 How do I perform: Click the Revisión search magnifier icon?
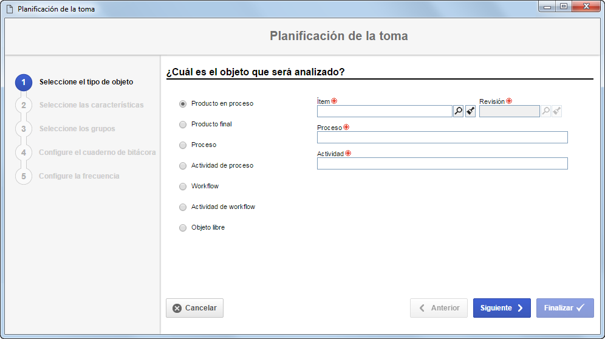(x=545, y=111)
